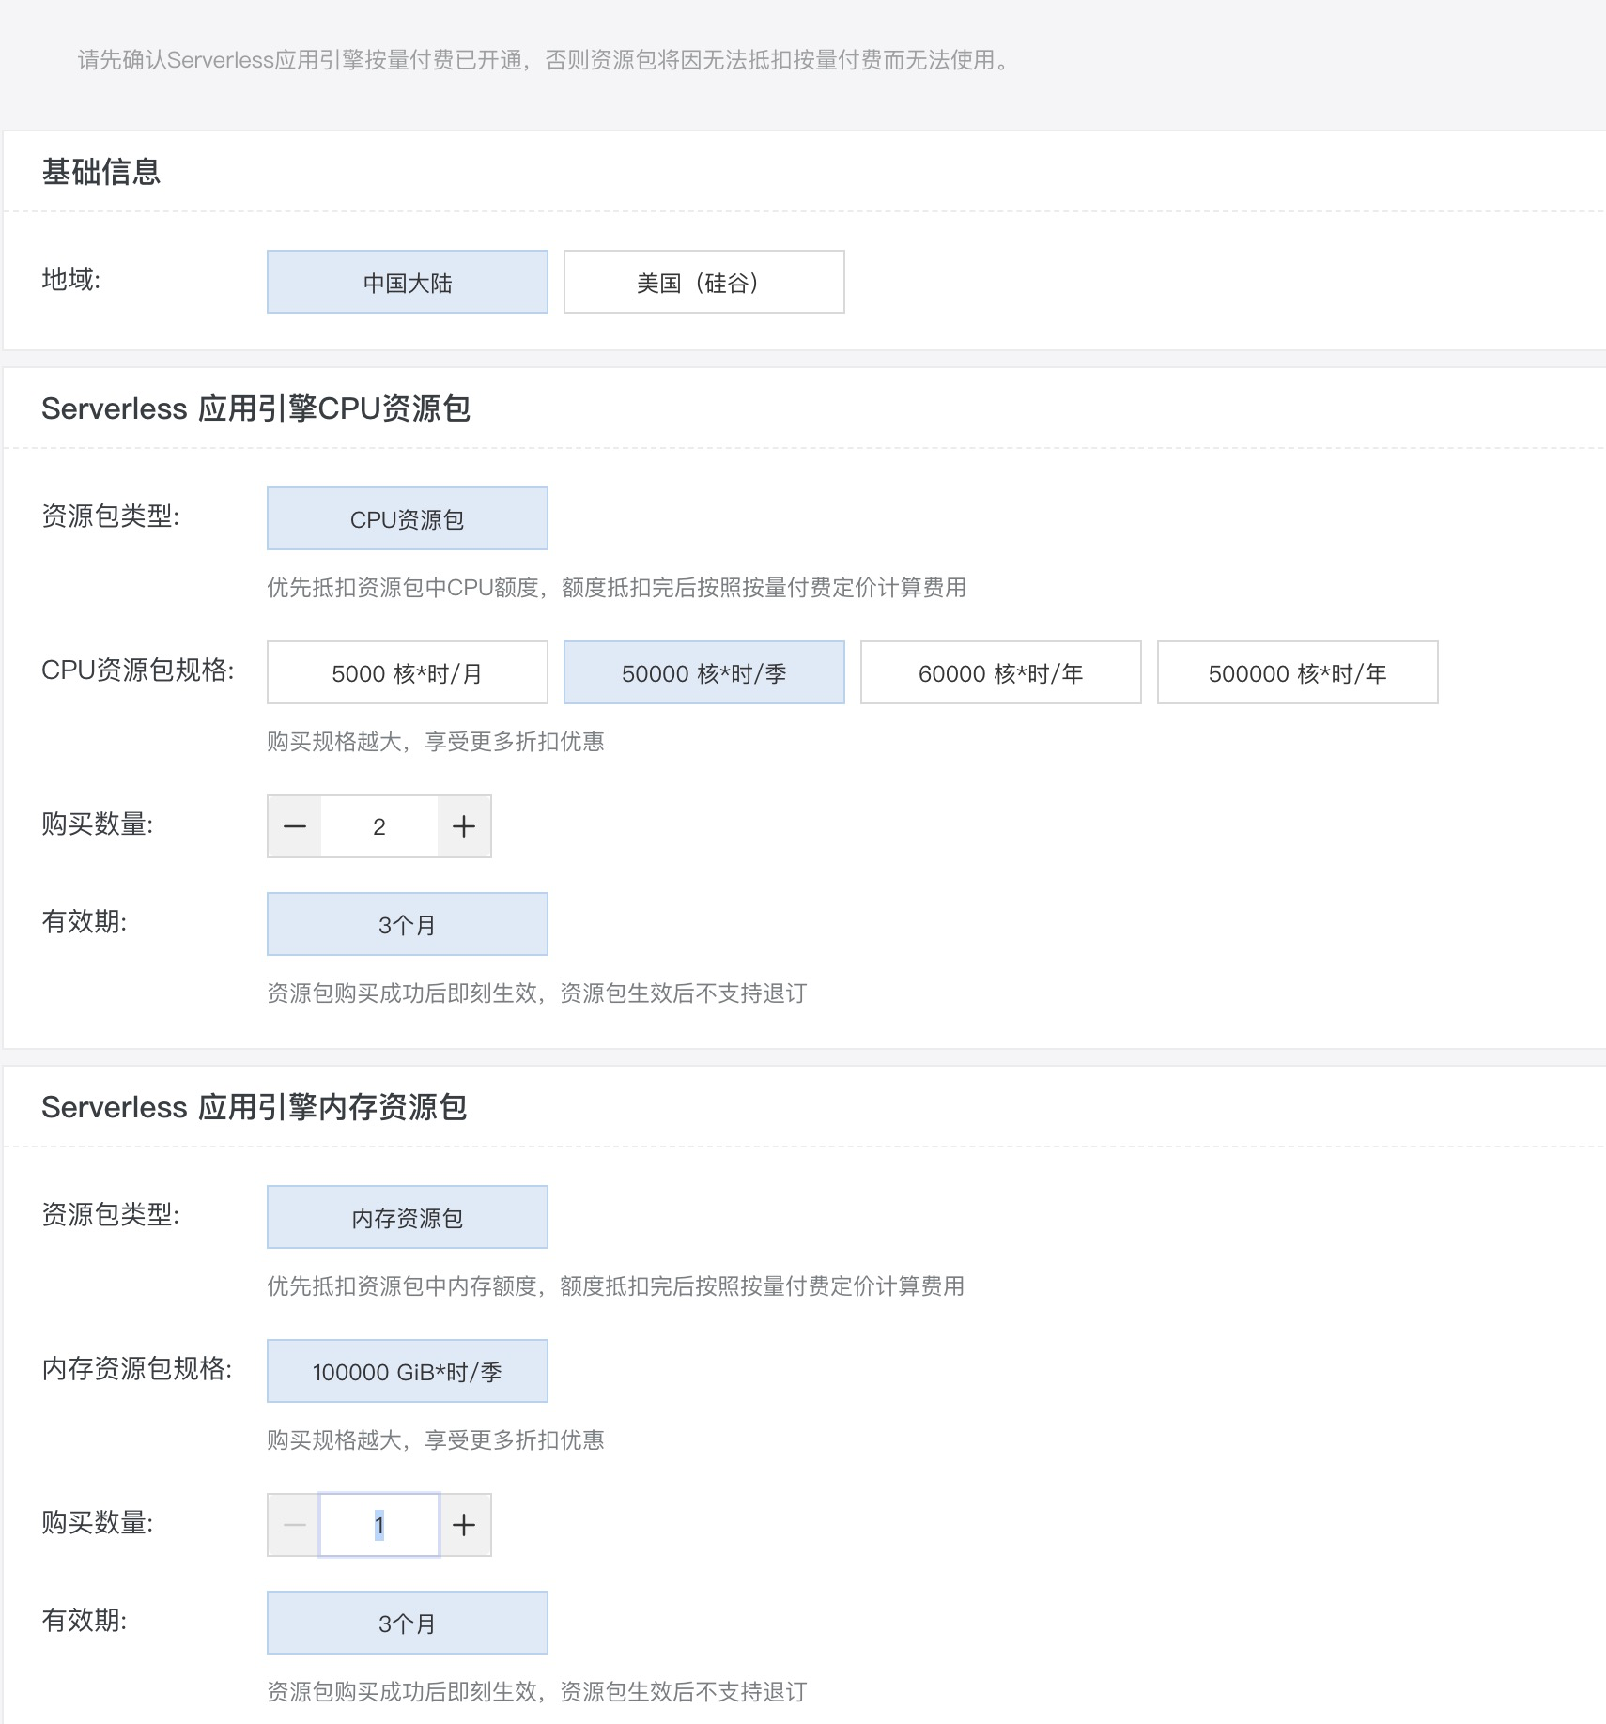Select 60000 核*时/年 CPU spec
1606x1724 pixels.
click(1001, 672)
